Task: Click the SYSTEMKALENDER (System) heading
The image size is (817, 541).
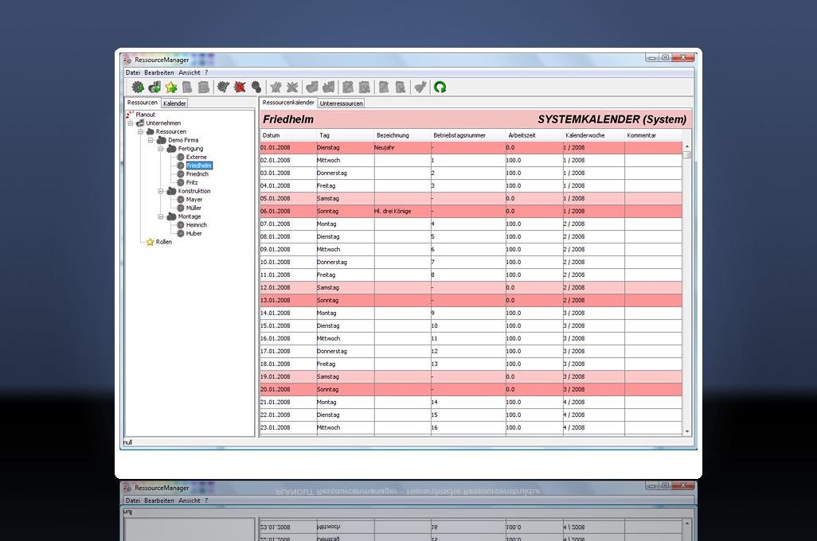Action: point(612,119)
